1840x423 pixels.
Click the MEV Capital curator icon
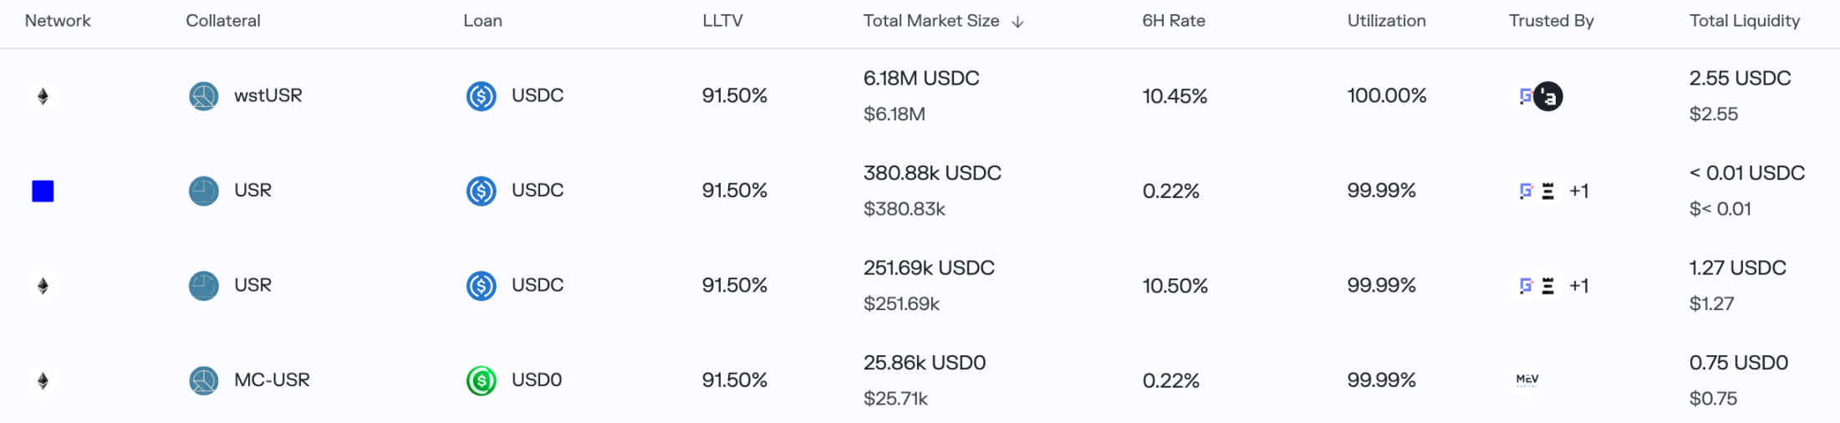pyautogui.click(x=1527, y=380)
